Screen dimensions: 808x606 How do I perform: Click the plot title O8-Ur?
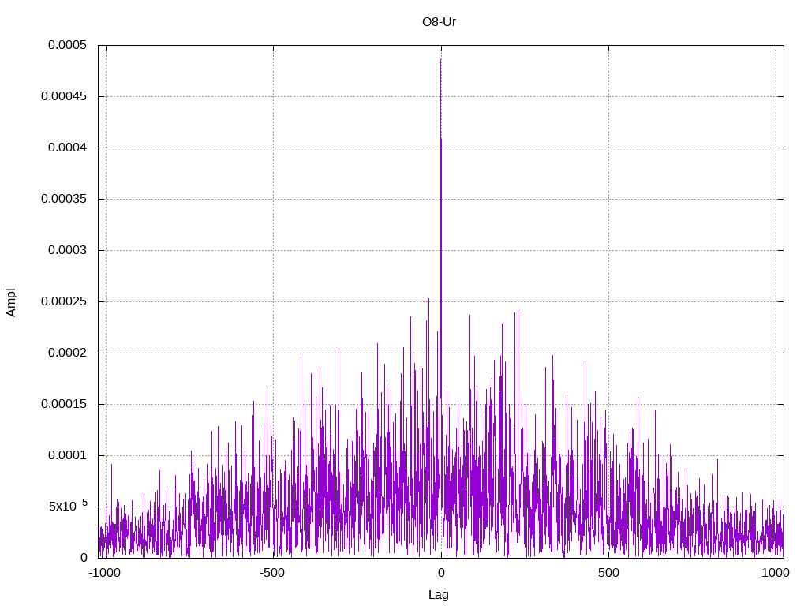(439, 22)
